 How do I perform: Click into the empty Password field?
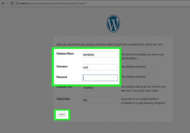(100, 78)
